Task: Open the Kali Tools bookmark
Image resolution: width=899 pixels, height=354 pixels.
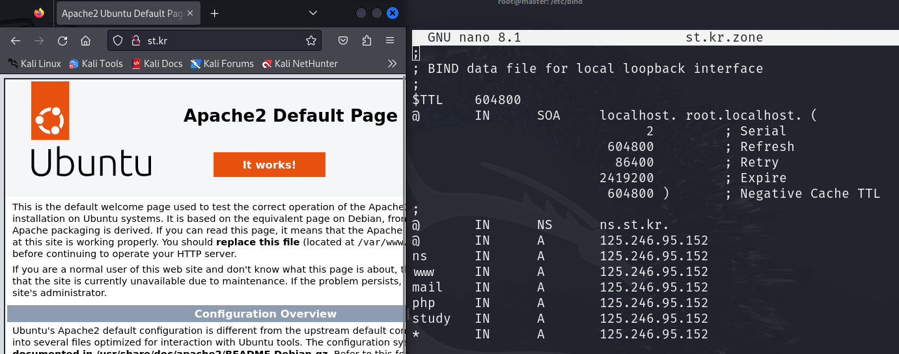Action: click(x=96, y=64)
